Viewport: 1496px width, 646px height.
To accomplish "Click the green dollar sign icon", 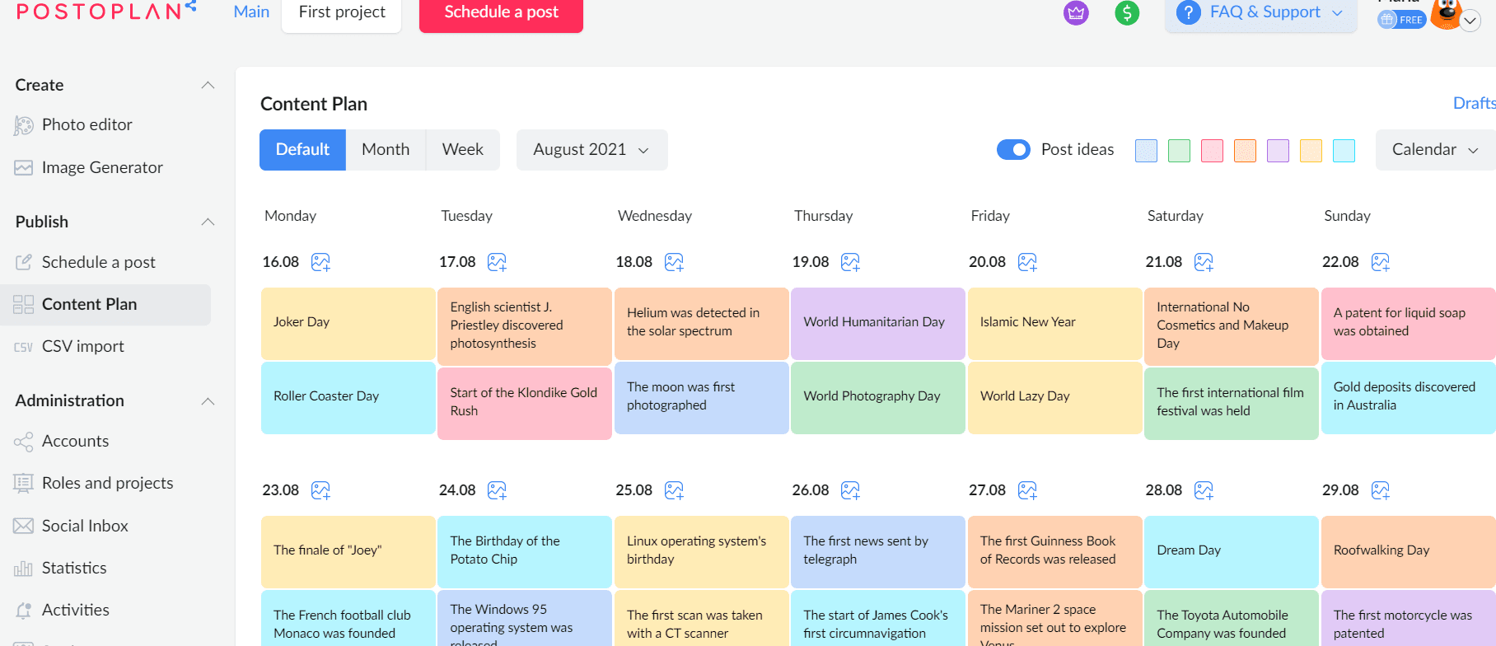I will click(1127, 12).
